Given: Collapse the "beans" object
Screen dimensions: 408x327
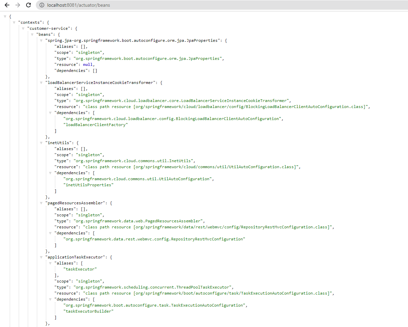Looking at the screenshot, I should [32, 34].
